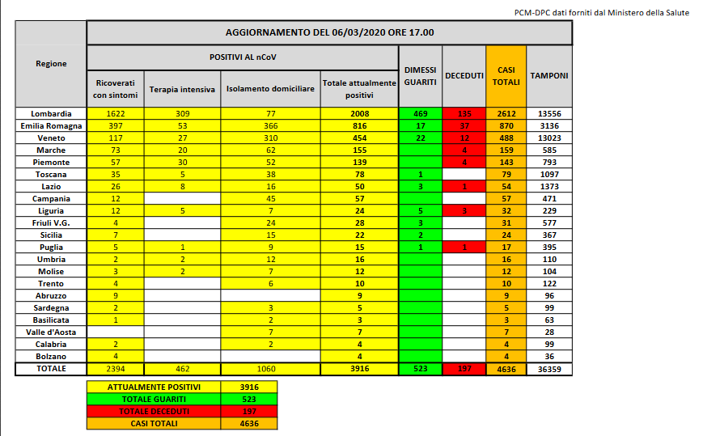
Task: Select the 'Veneto' region row label
Action: pyautogui.click(x=51, y=138)
